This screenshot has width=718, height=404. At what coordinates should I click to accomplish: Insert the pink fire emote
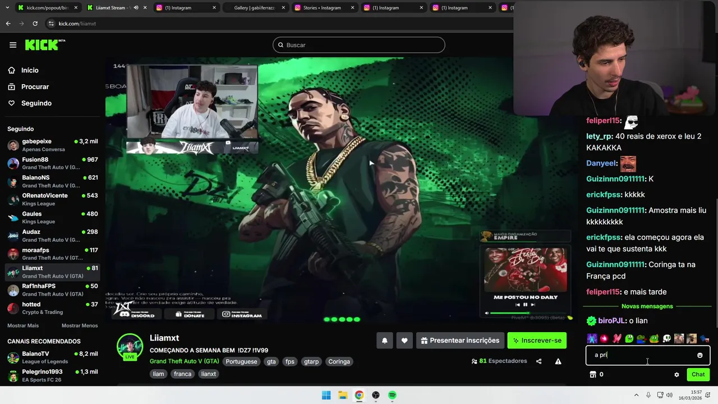point(604,338)
